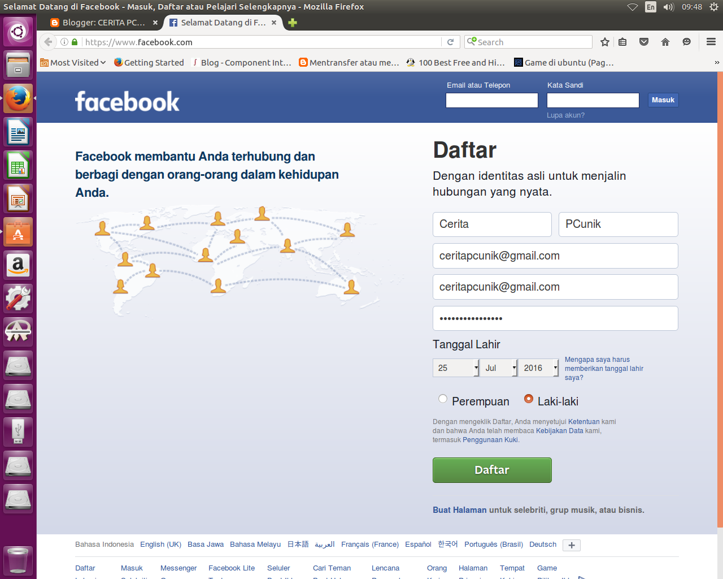Show more bookmarks toolbar chevron

717,62
